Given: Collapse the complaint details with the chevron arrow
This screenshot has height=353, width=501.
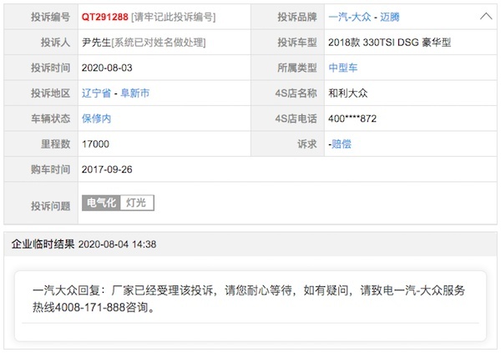Looking at the screenshot, I should tap(486, 17).
